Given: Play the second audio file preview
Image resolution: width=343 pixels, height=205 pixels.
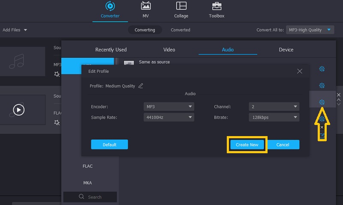Looking at the screenshot, I should point(18,110).
